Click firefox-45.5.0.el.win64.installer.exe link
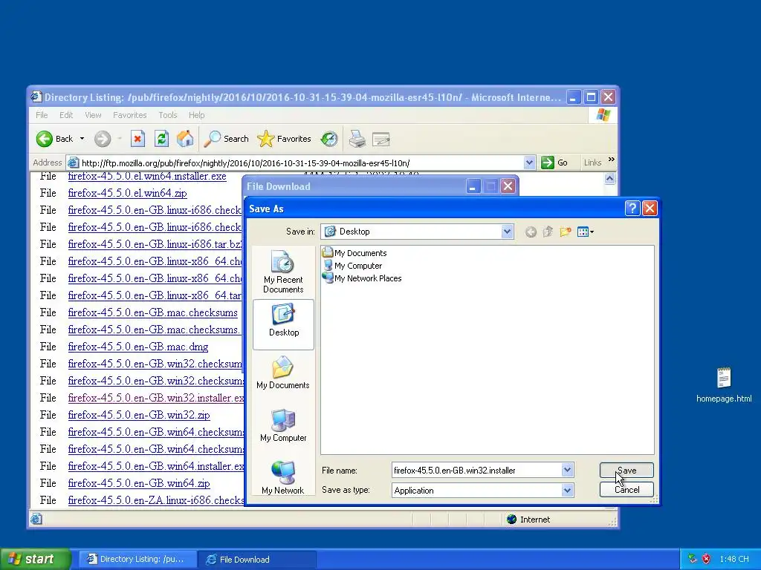The height and width of the screenshot is (570, 761). pyautogui.click(x=147, y=176)
